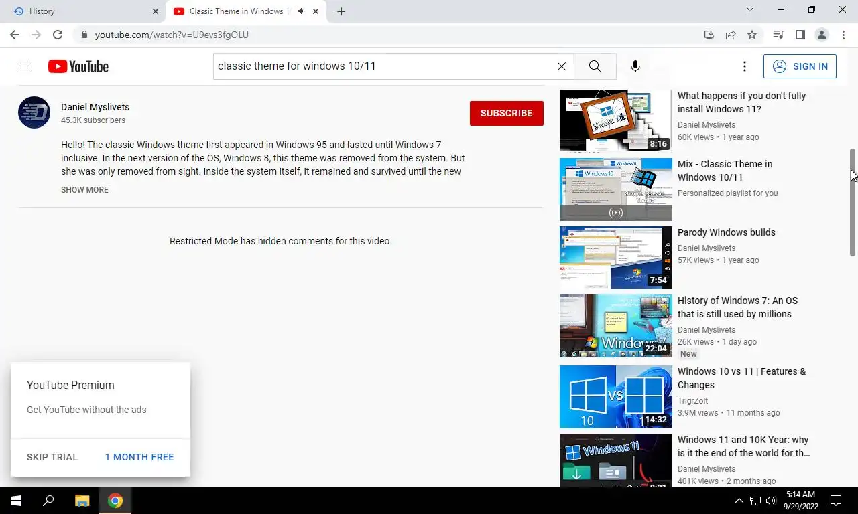Open 'Parody Windows builds' video title

[727, 232]
